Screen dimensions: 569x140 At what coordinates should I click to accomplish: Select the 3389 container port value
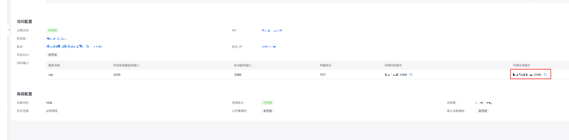point(117,75)
